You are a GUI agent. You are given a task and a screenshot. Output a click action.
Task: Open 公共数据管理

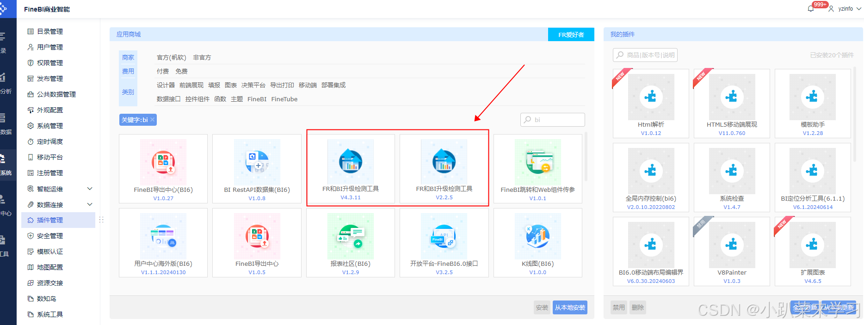56,94
